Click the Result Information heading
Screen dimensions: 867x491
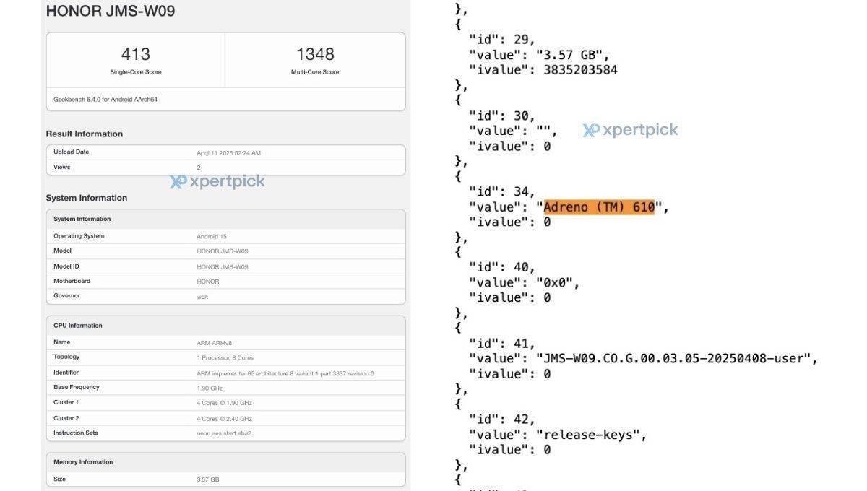[x=85, y=134]
